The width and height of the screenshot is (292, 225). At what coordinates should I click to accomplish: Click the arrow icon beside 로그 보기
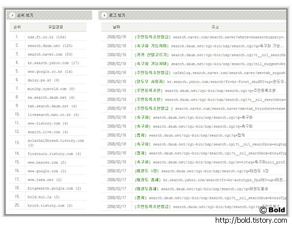(x=104, y=15)
